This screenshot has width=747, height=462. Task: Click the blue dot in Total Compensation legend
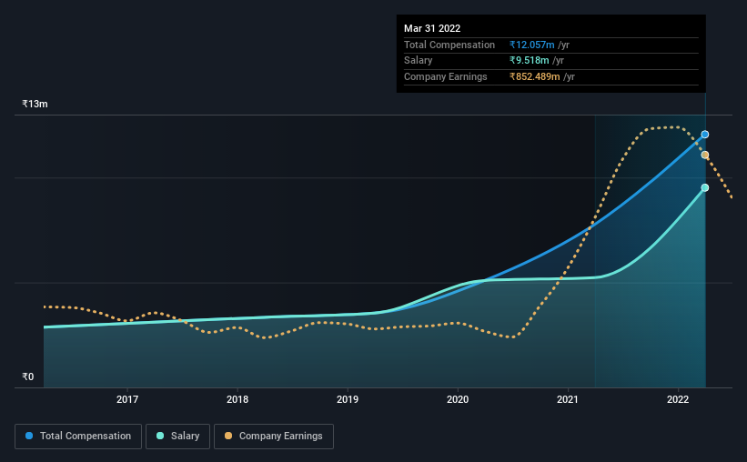(29, 436)
